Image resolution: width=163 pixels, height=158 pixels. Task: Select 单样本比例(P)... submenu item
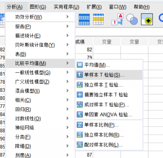[109, 125]
